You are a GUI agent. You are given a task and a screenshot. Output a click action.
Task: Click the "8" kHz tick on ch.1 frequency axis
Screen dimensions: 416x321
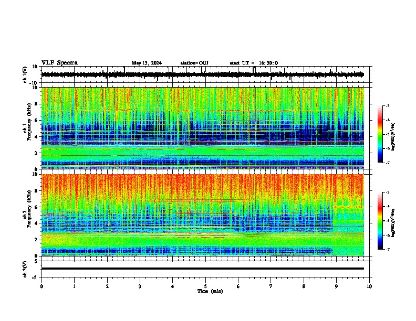[37, 104]
